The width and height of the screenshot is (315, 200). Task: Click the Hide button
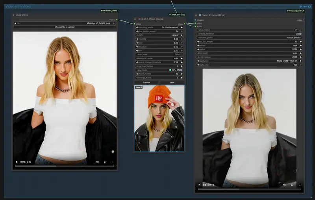tap(172, 82)
